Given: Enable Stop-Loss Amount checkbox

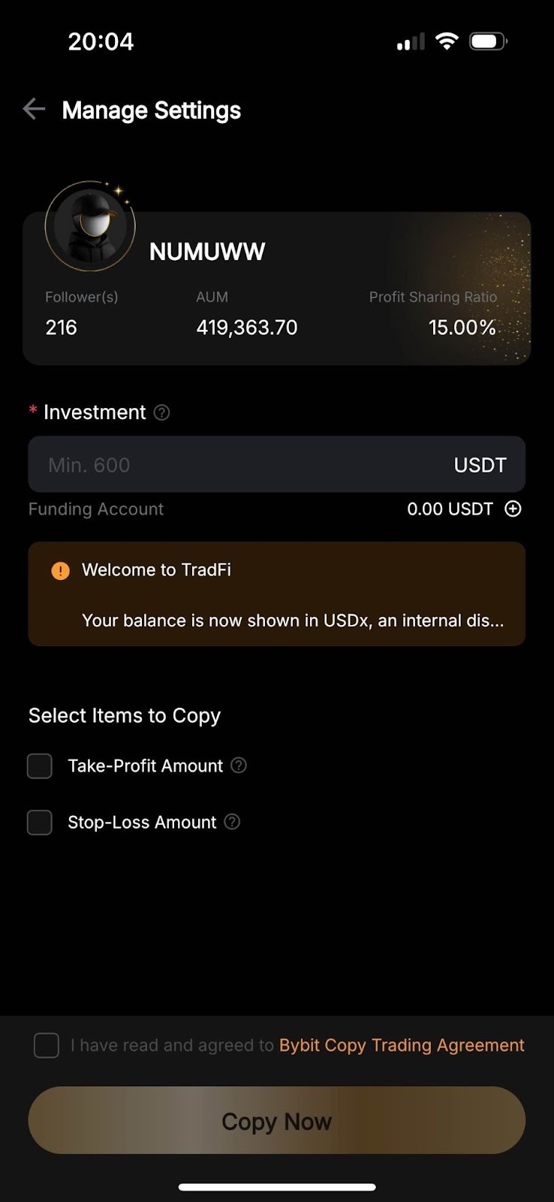Looking at the screenshot, I should point(40,823).
